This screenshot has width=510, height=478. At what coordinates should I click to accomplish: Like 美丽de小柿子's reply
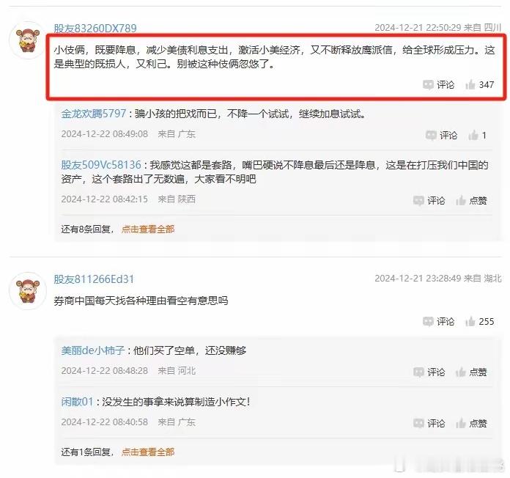point(471,372)
